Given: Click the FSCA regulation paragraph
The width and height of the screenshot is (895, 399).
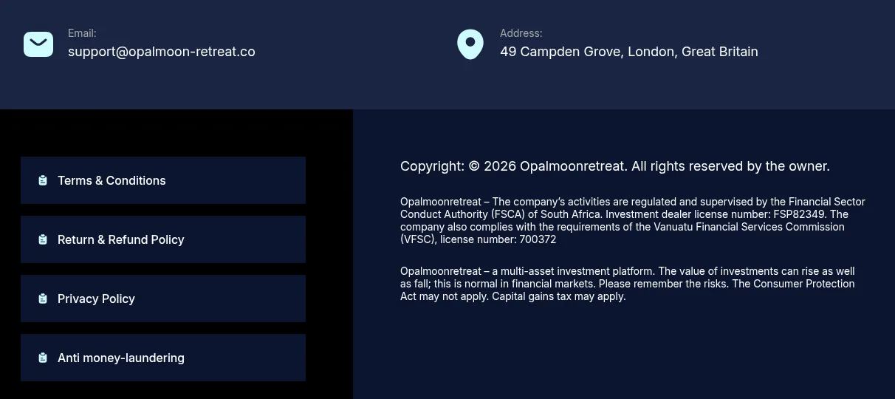Looking at the screenshot, I should tap(633, 221).
